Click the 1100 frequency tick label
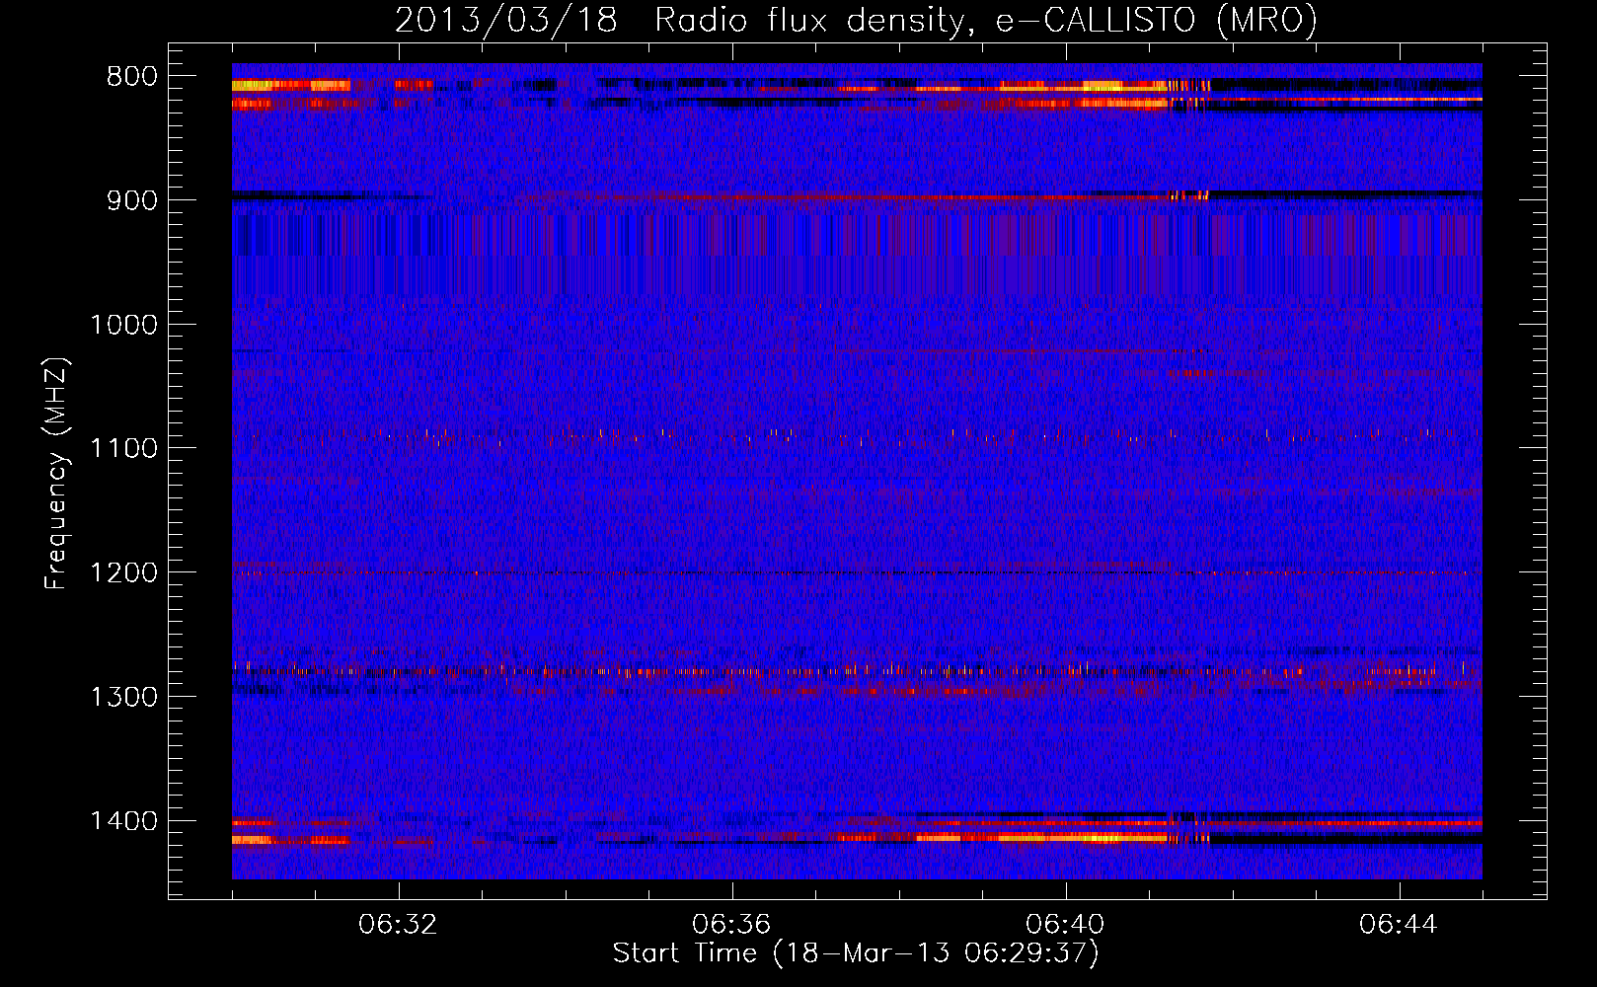 tap(123, 449)
